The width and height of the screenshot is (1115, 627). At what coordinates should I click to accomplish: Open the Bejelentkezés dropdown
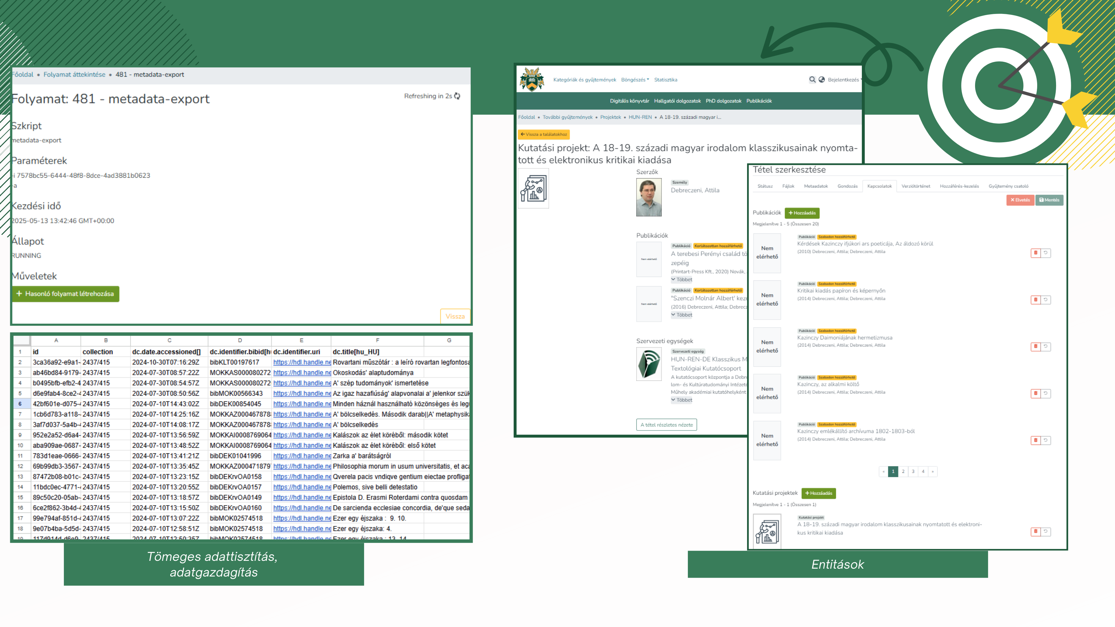click(844, 80)
